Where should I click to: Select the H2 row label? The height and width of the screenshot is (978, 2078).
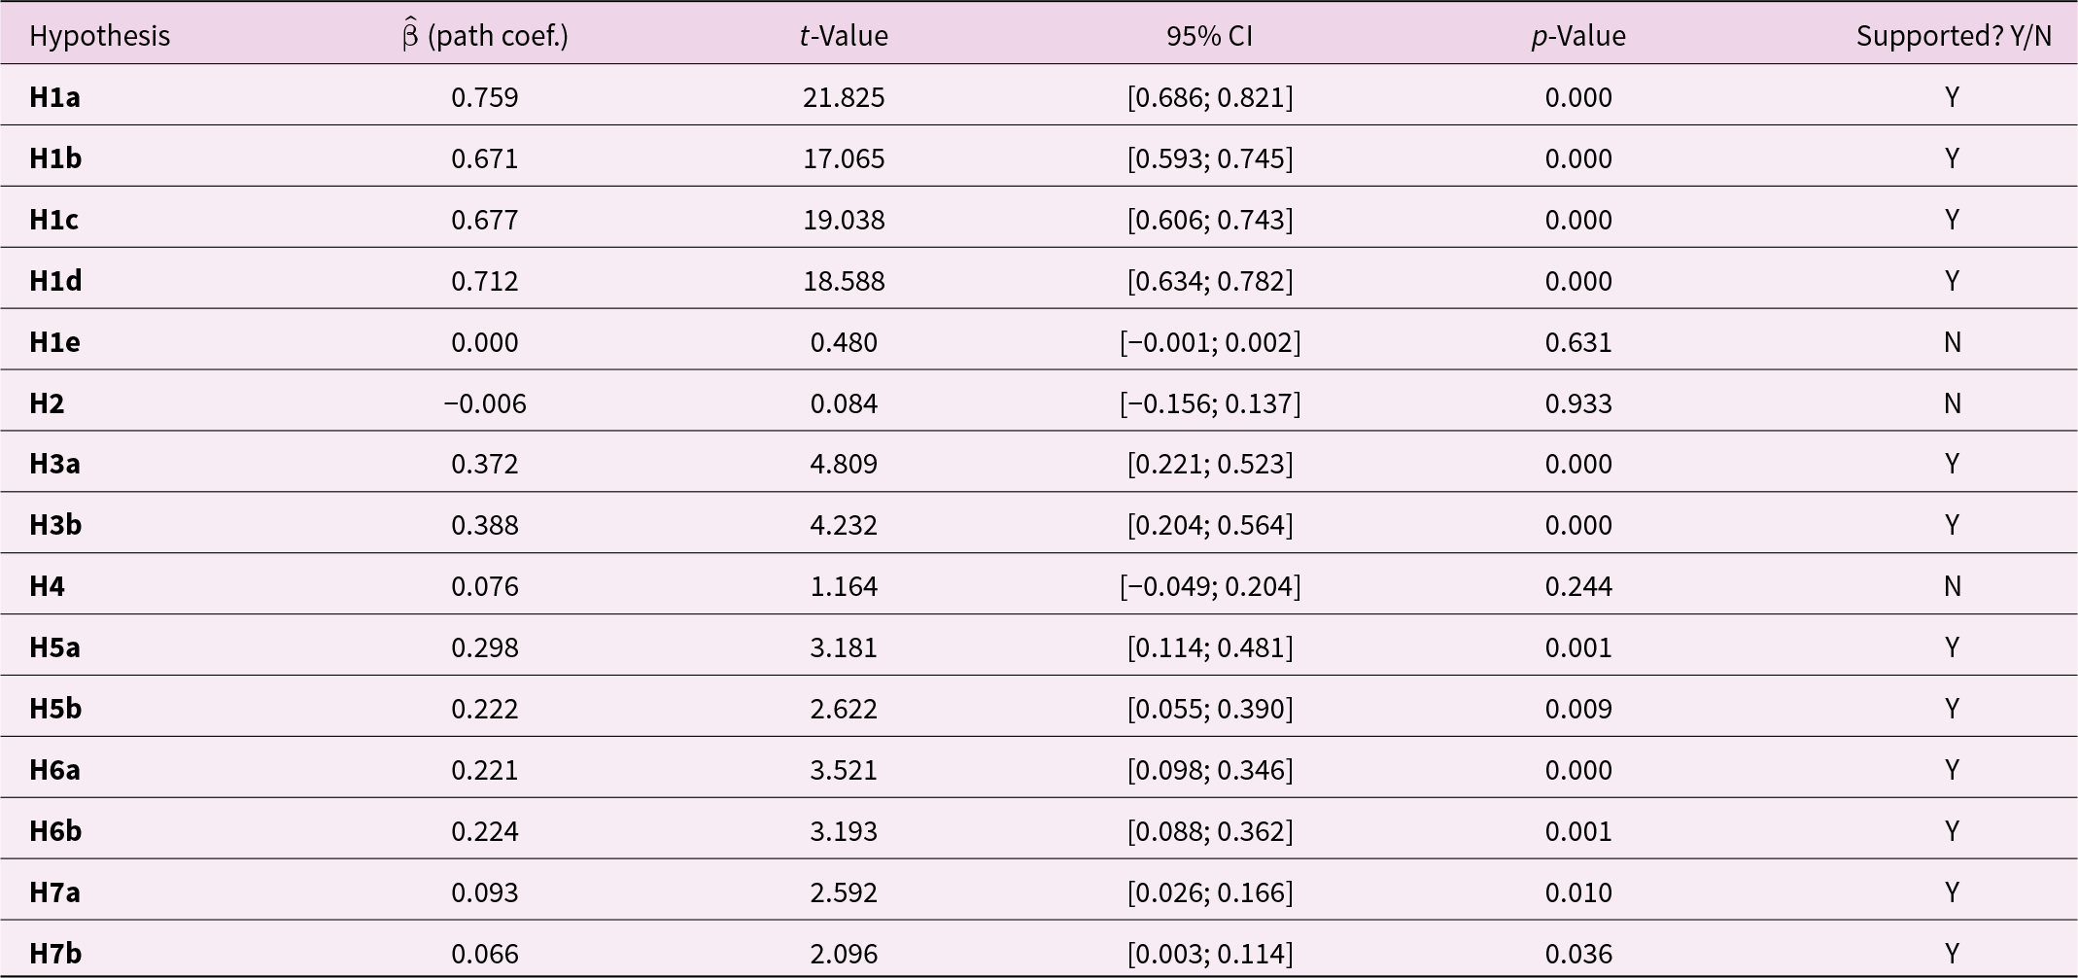click(47, 403)
